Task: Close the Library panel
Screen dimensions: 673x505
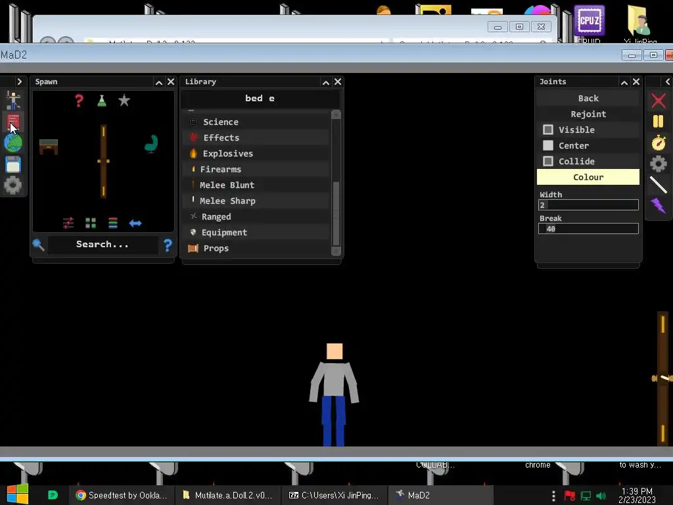Action: point(338,82)
